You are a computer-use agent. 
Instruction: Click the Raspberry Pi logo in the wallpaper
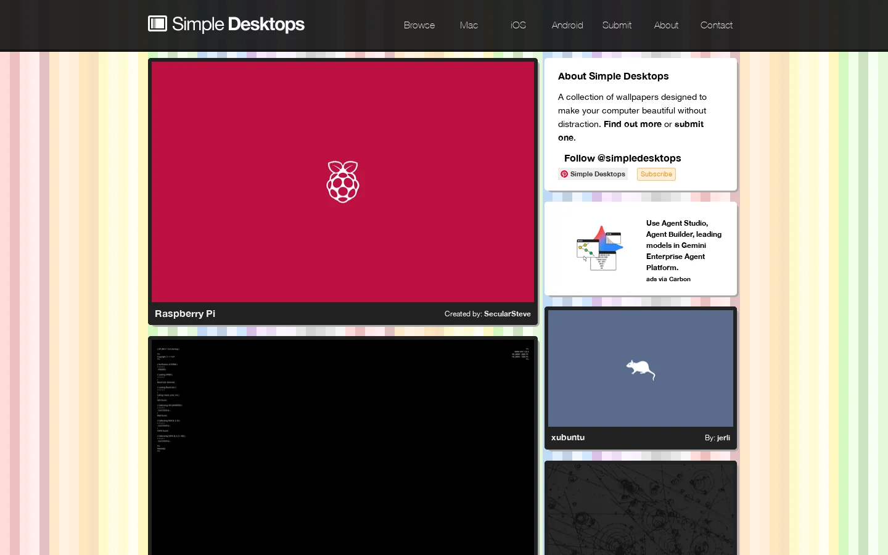[x=343, y=182]
